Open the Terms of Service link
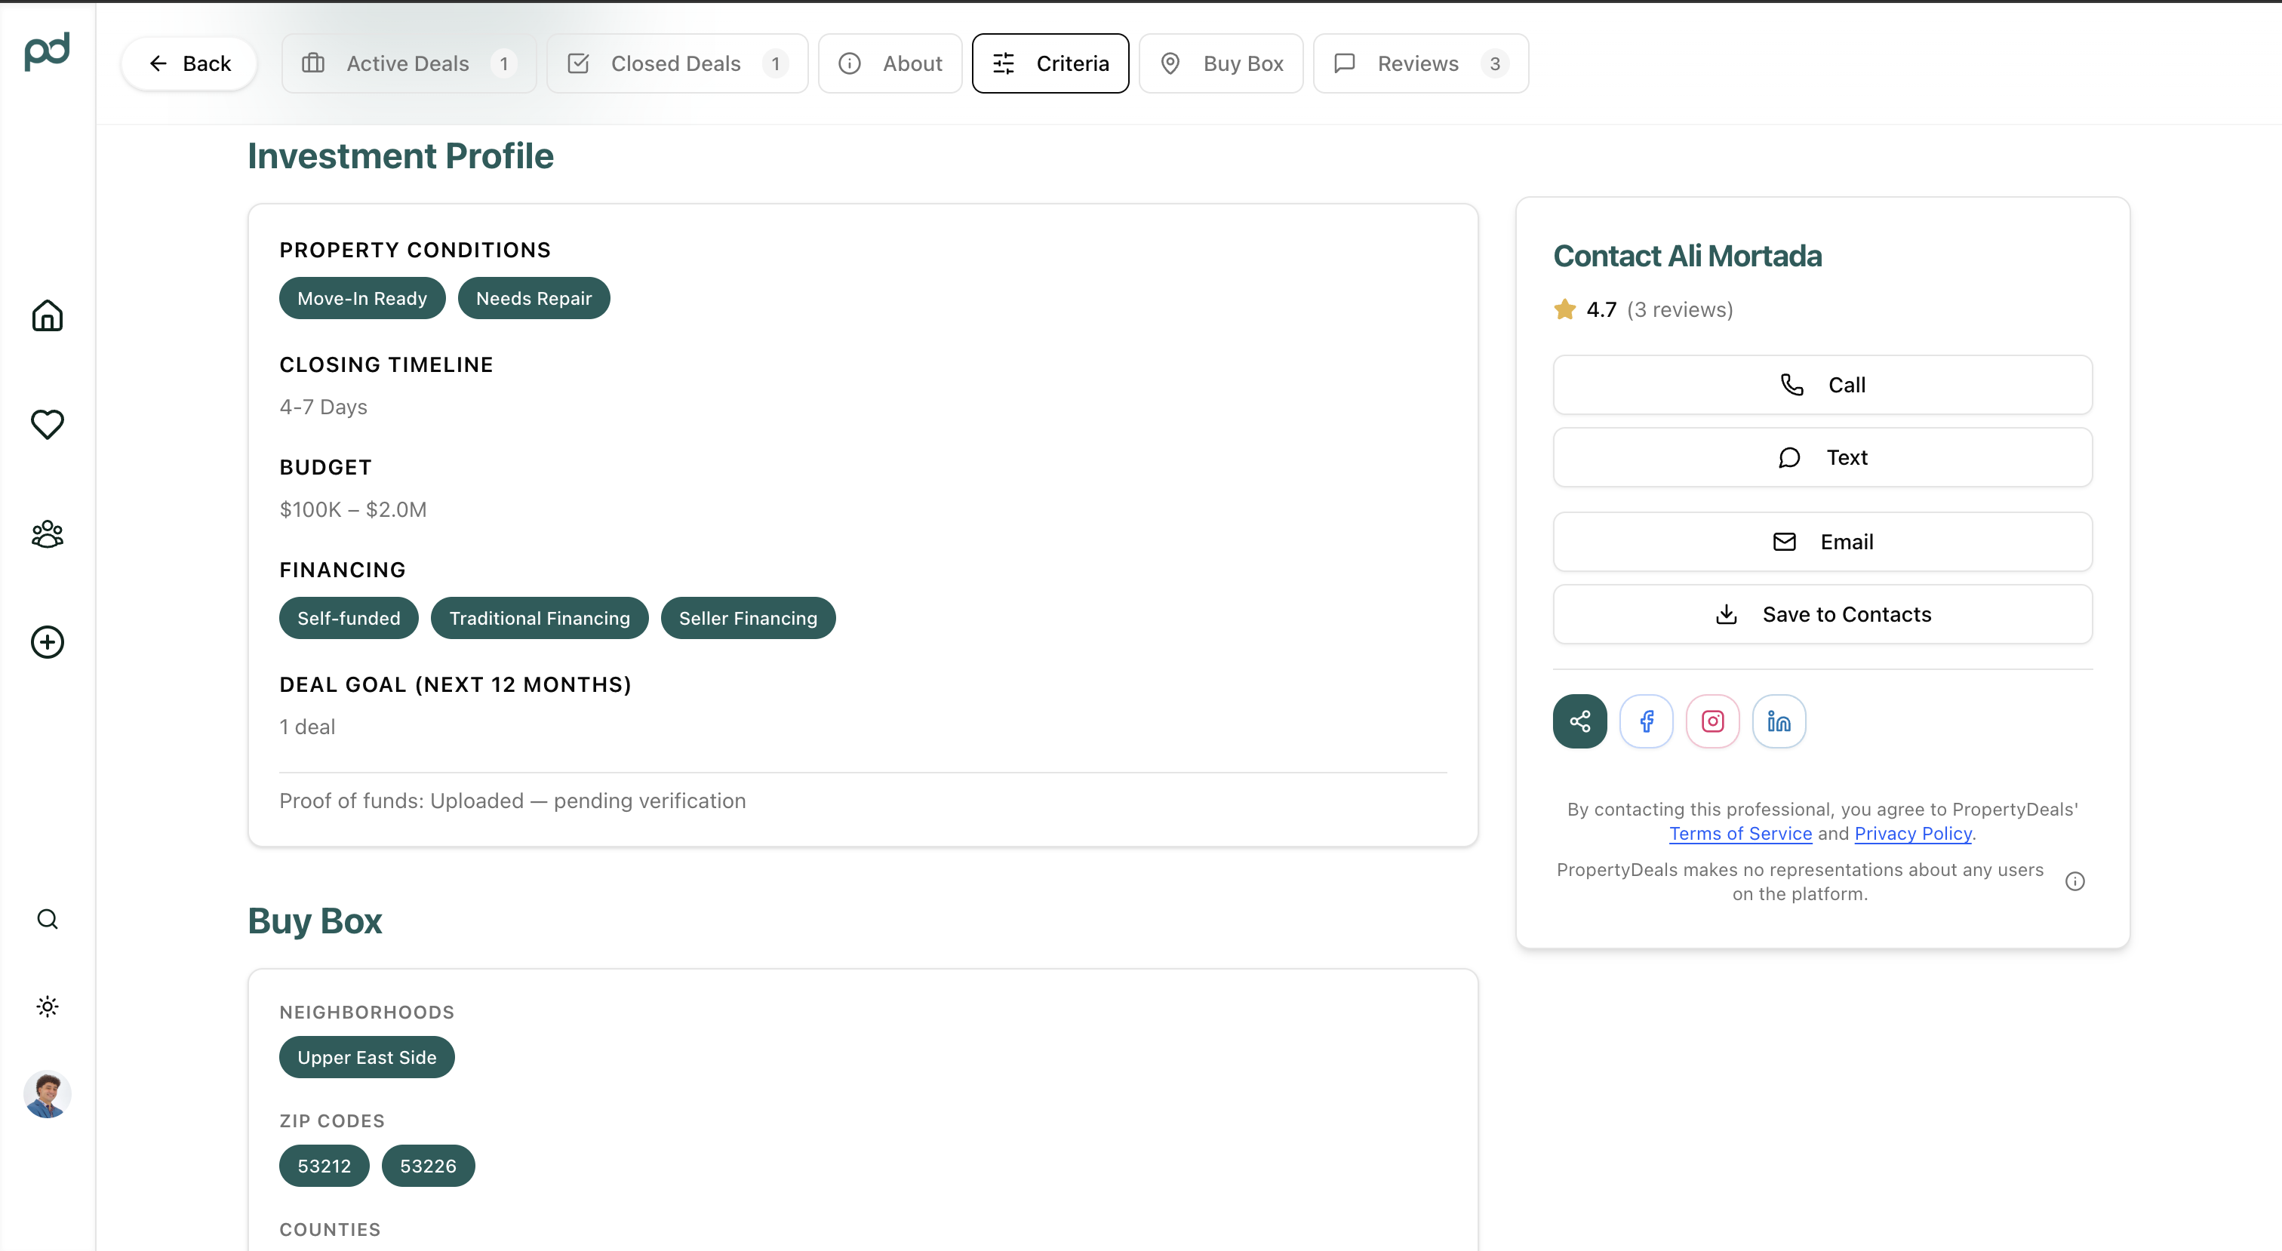 [1740, 834]
